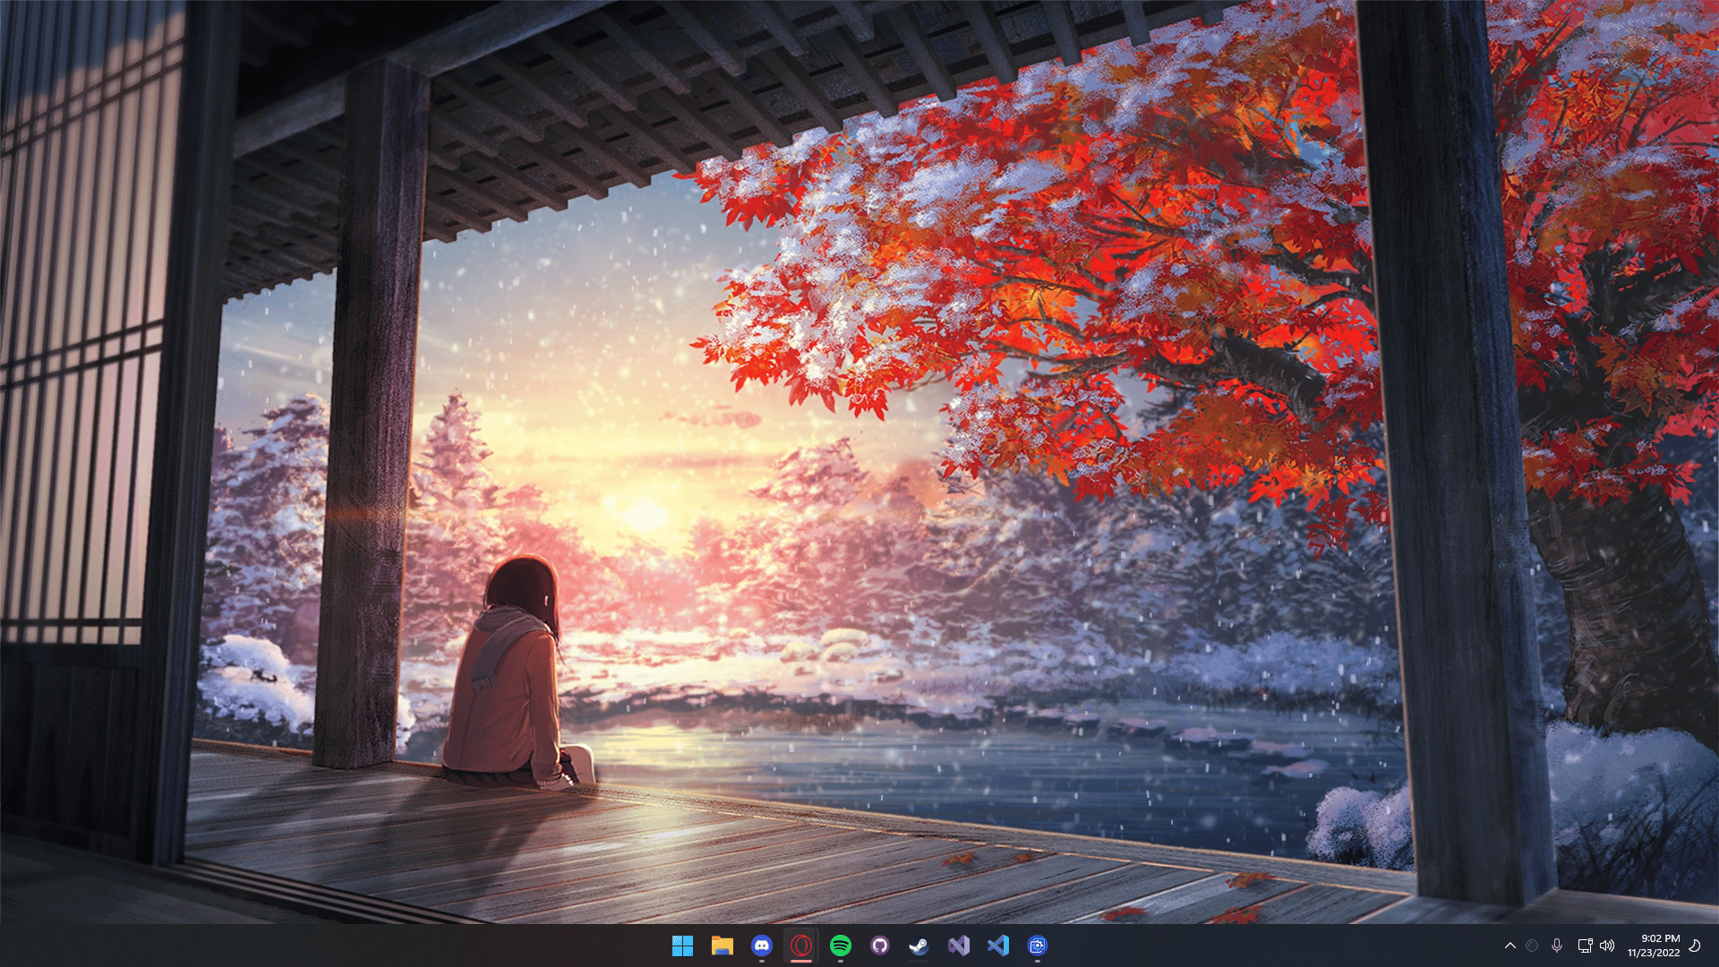Click the circular app icon in the system tray

pos(1531,946)
